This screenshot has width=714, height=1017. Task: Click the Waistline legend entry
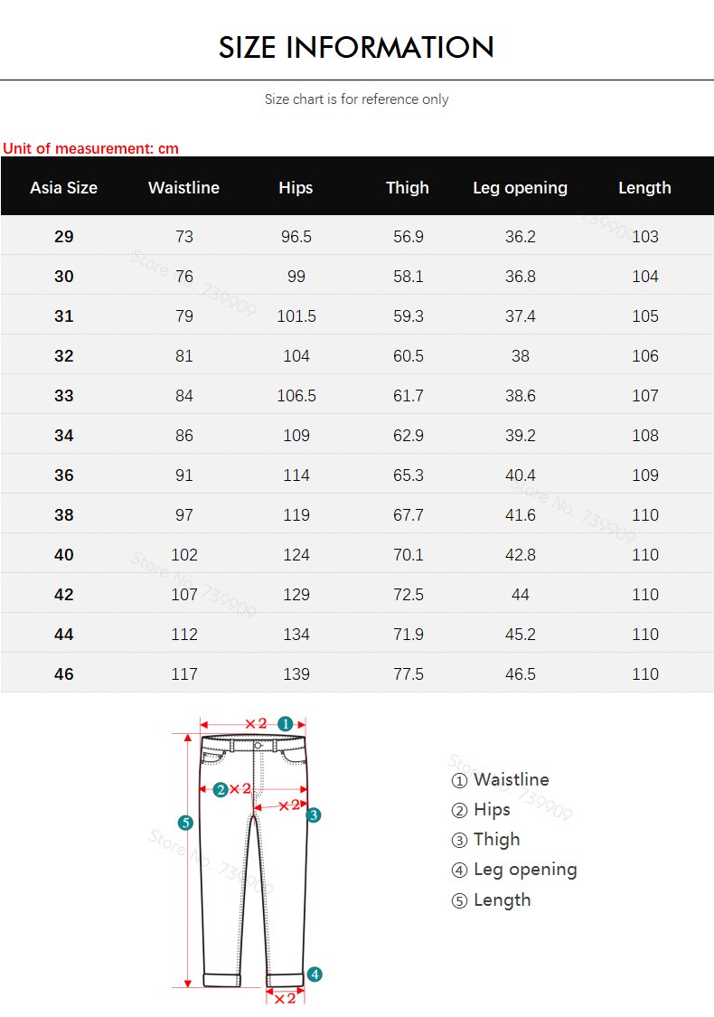point(500,779)
